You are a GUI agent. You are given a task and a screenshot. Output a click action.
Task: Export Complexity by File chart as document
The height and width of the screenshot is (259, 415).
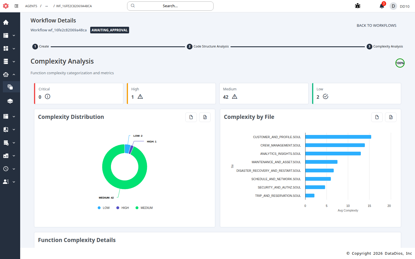click(x=377, y=117)
